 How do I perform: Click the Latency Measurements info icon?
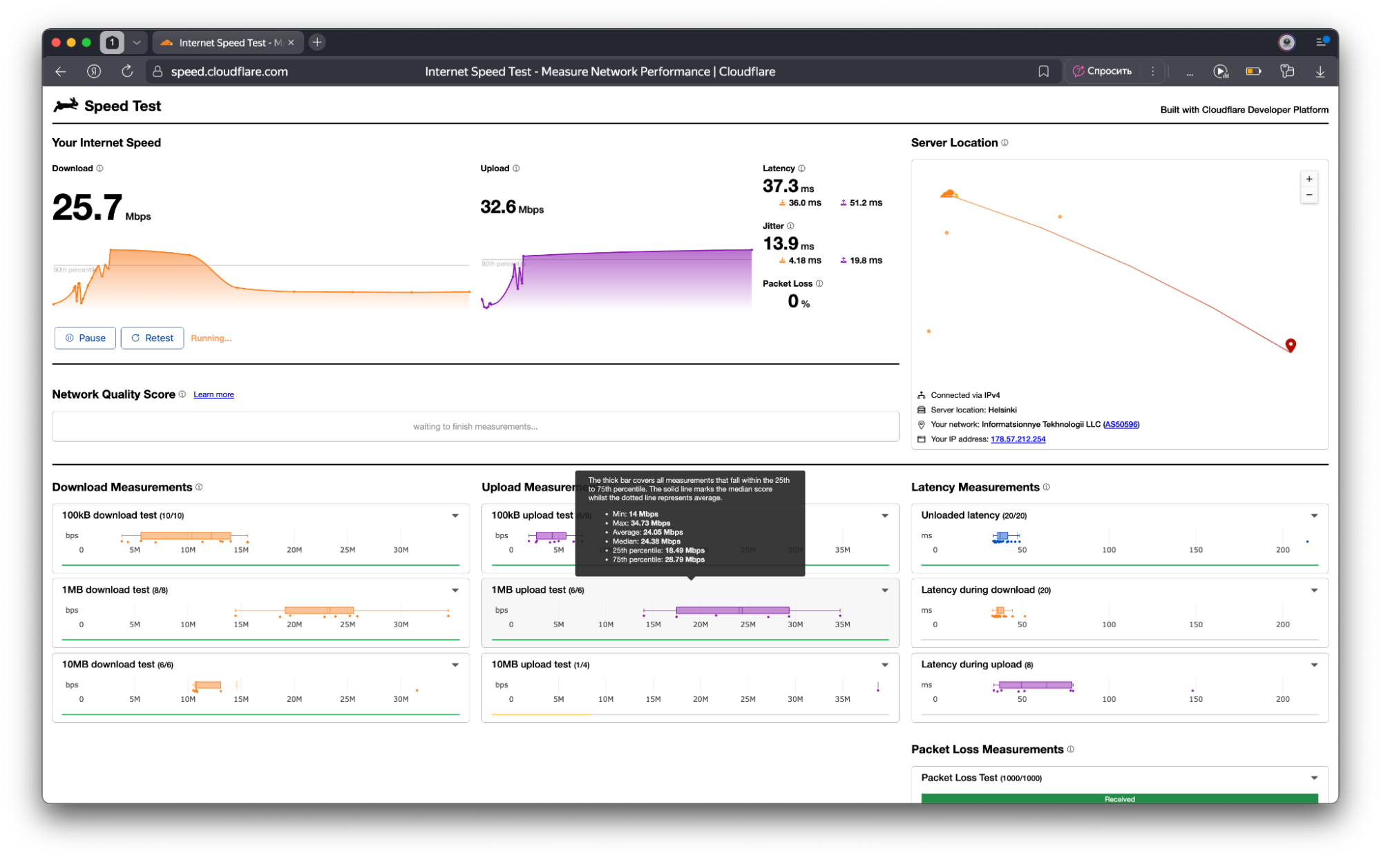coord(1046,487)
